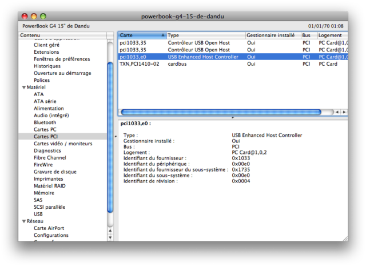The image size is (366, 266).
Task: Click 0x1033 supplier identifier value
Action: click(x=241, y=158)
